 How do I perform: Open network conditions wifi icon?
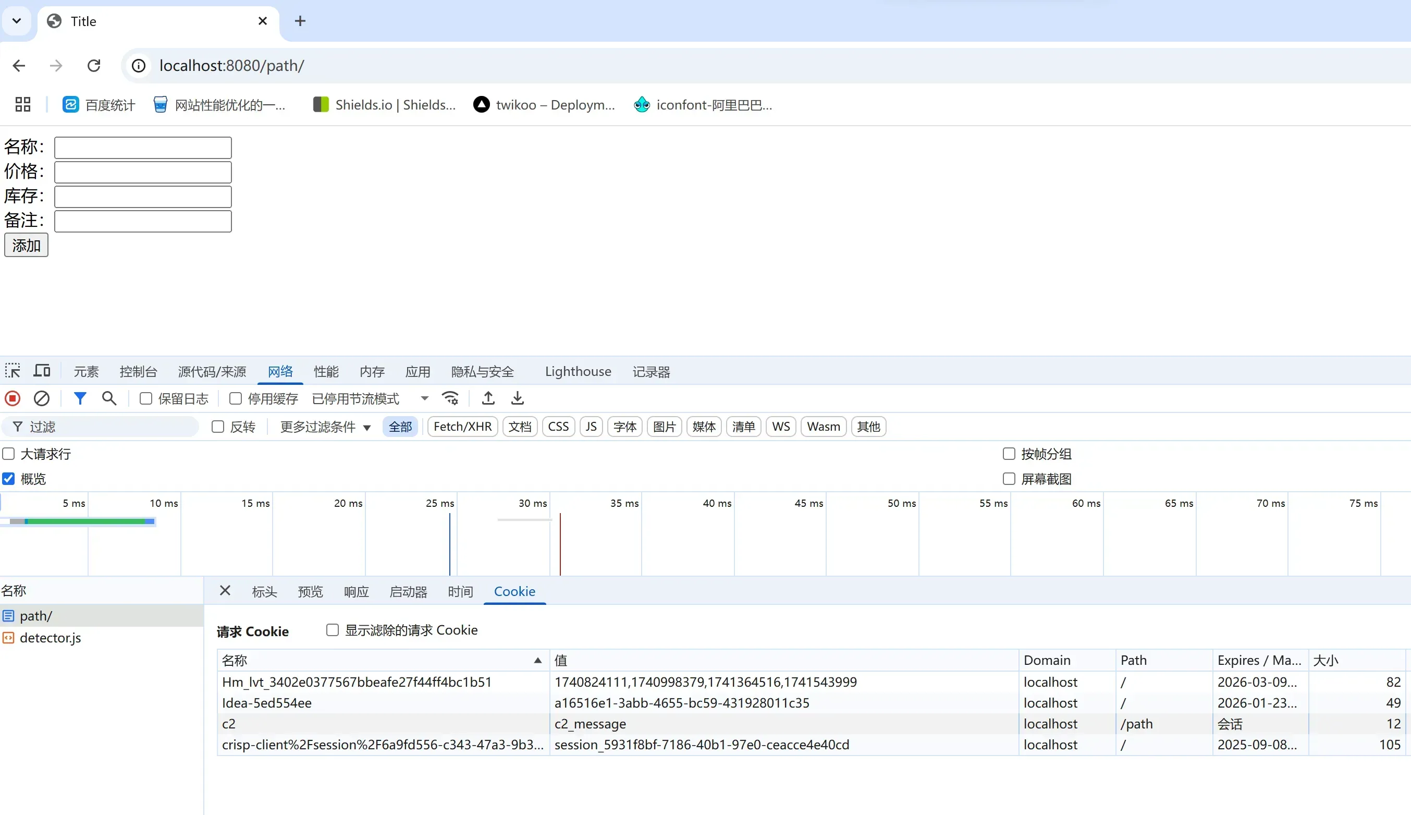[450, 398]
